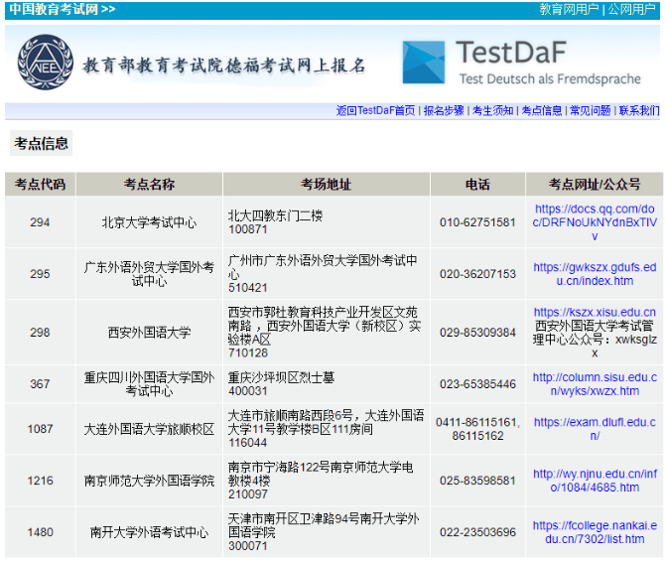Select 公网用户 in top bar
Image resolution: width=665 pixels, height=561 pixels.
point(632,9)
